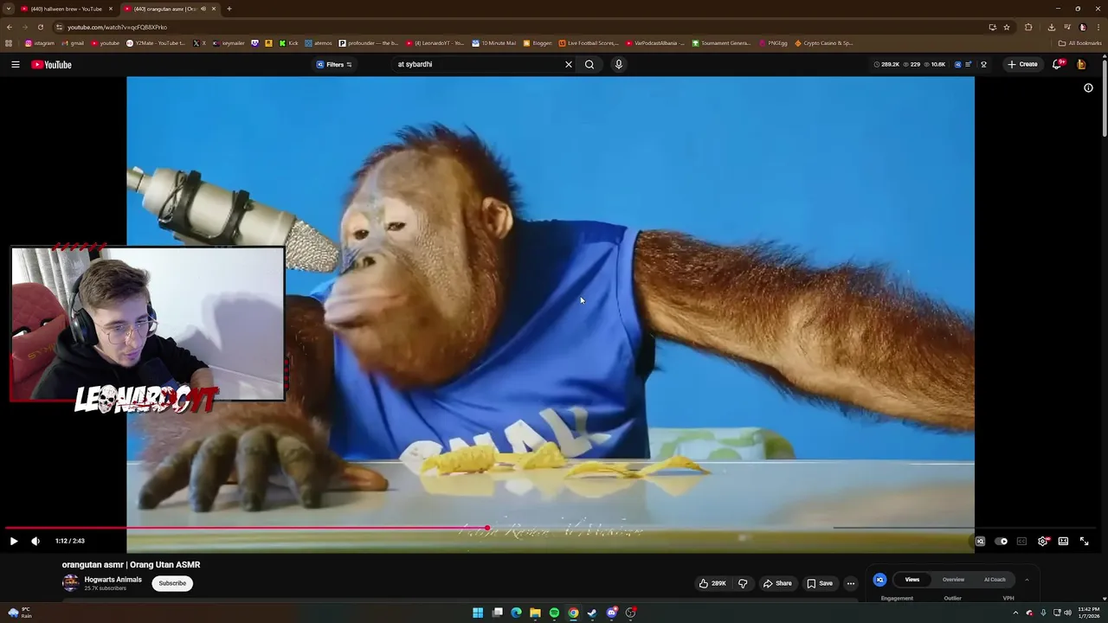This screenshot has width=1108, height=623.
Task: Open the keymailer bookmark
Action: pos(229,42)
